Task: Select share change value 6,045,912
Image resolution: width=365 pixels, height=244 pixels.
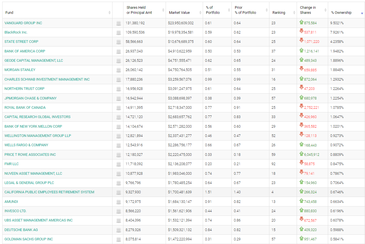Action: pyautogui.click(x=312, y=155)
